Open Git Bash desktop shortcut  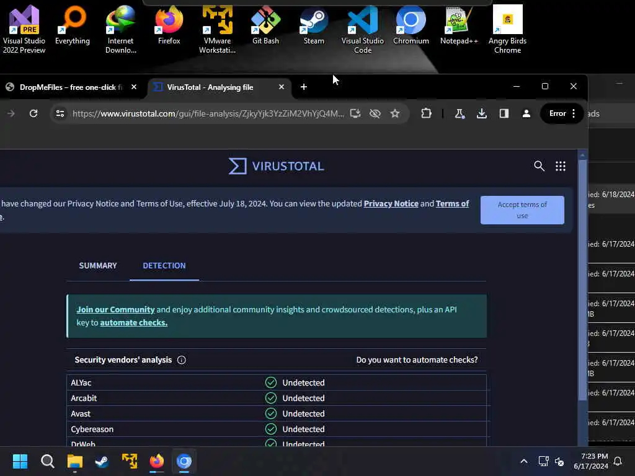pyautogui.click(x=265, y=25)
